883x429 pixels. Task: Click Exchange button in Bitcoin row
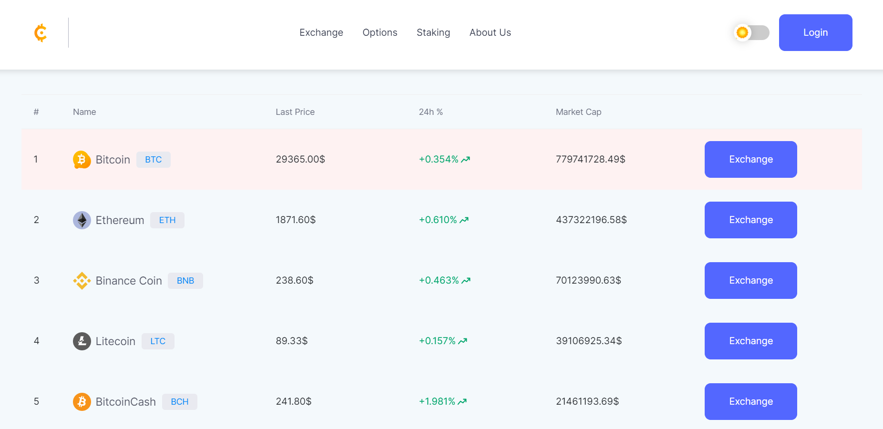point(751,159)
